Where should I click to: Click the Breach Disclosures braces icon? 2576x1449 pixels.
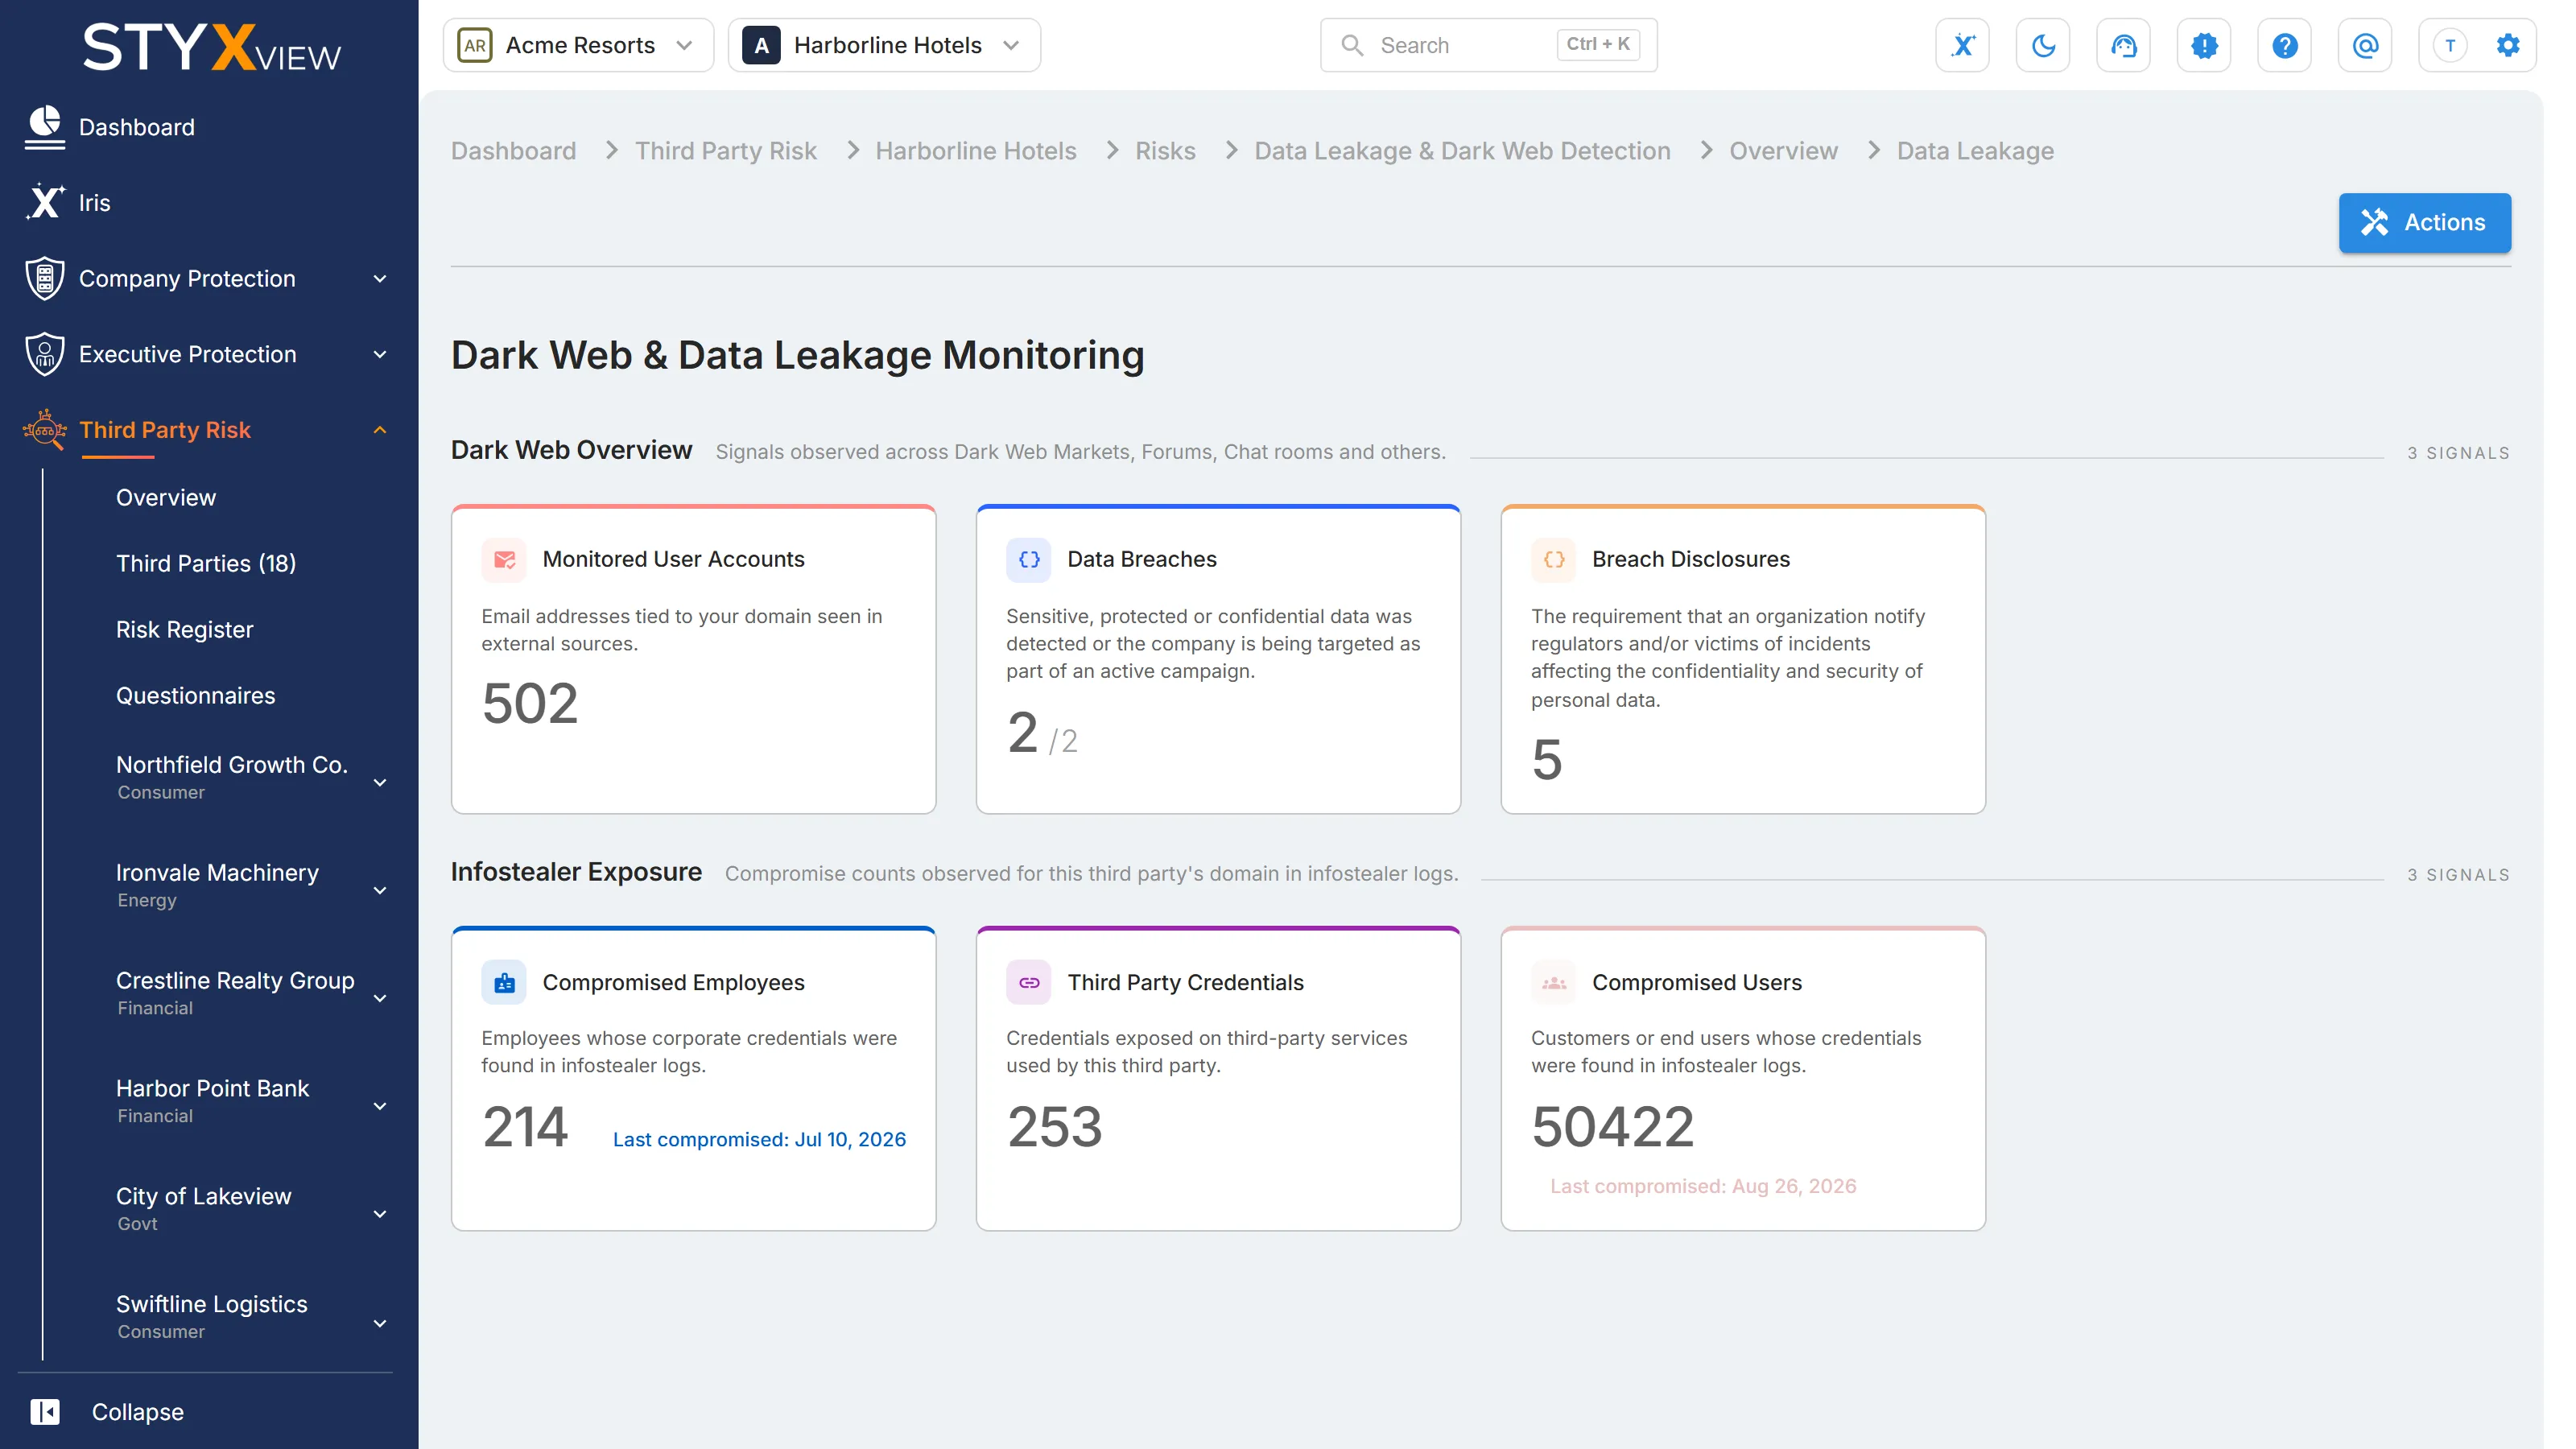point(1554,559)
